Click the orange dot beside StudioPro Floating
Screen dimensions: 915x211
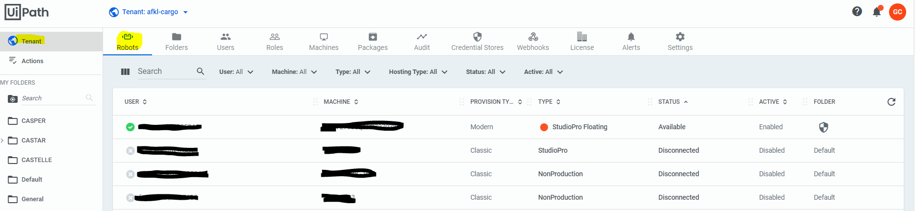(544, 127)
